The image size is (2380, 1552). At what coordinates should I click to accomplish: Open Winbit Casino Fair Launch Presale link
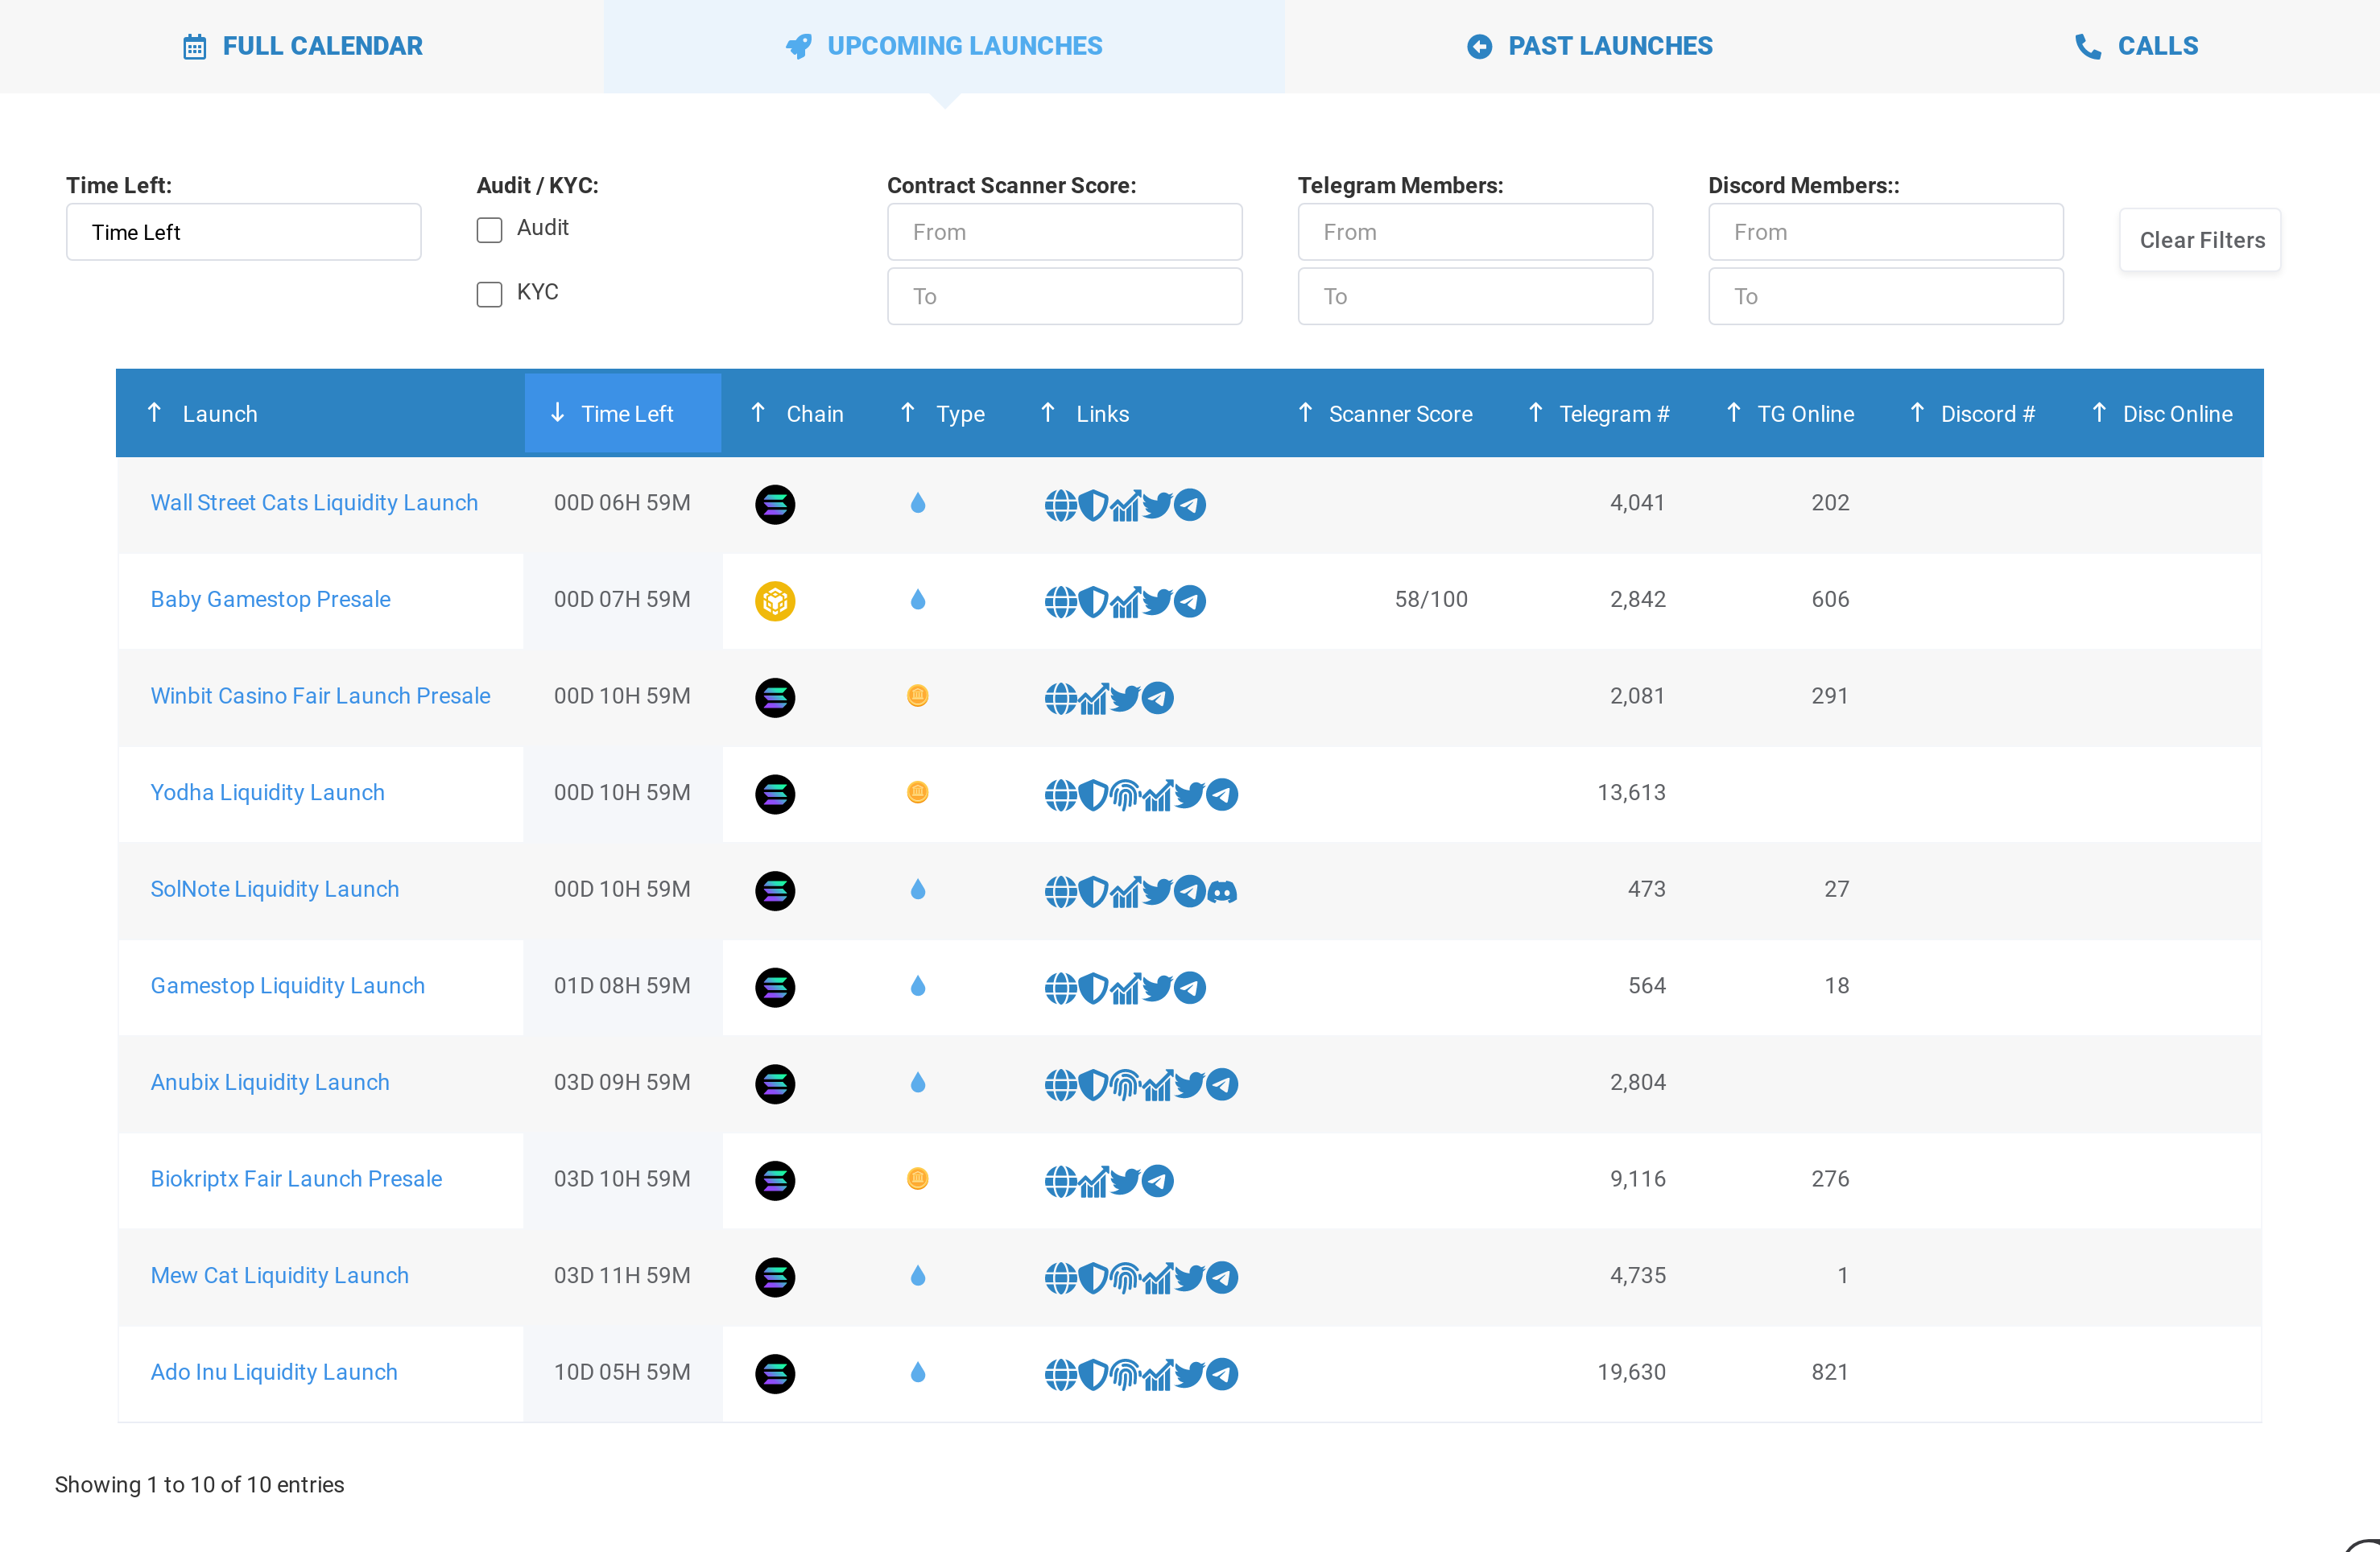[320, 696]
